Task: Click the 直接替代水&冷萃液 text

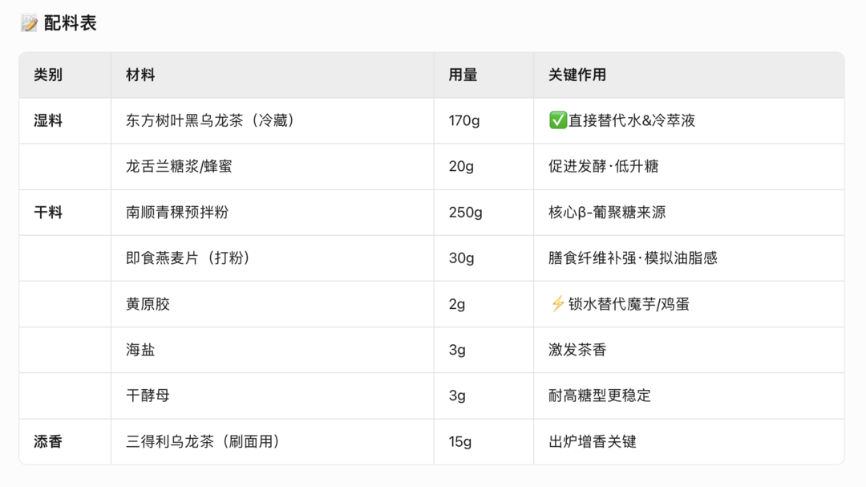Action: point(632,120)
